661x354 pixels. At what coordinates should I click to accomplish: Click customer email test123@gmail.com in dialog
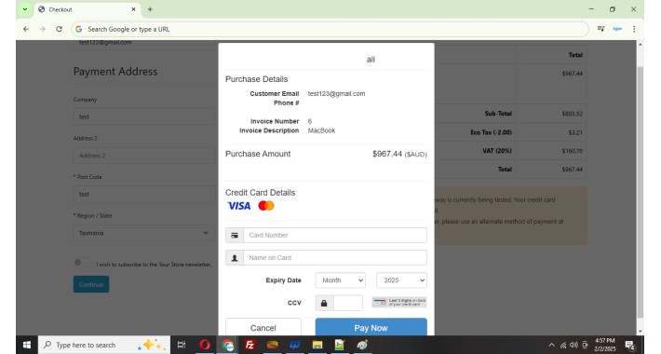(x=336, y=94)
